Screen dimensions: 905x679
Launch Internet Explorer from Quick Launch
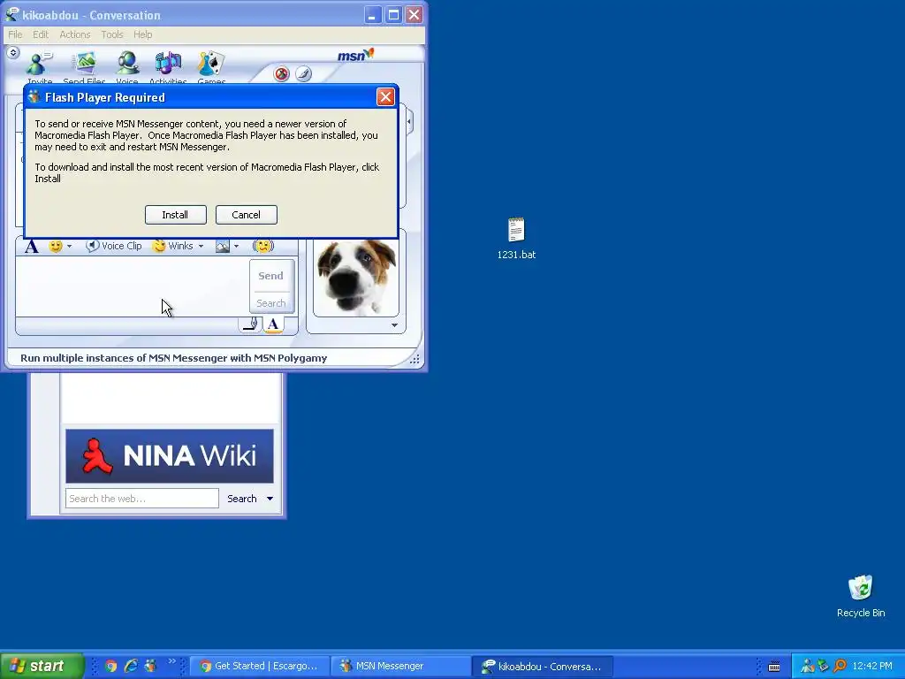131,666
